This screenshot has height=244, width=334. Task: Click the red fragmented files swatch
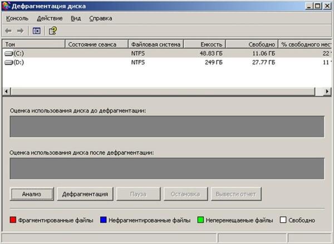13,220
